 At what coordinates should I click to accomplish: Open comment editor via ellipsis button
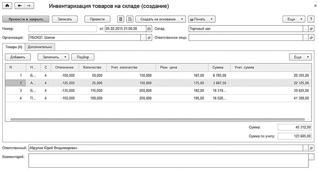point(311,157)
